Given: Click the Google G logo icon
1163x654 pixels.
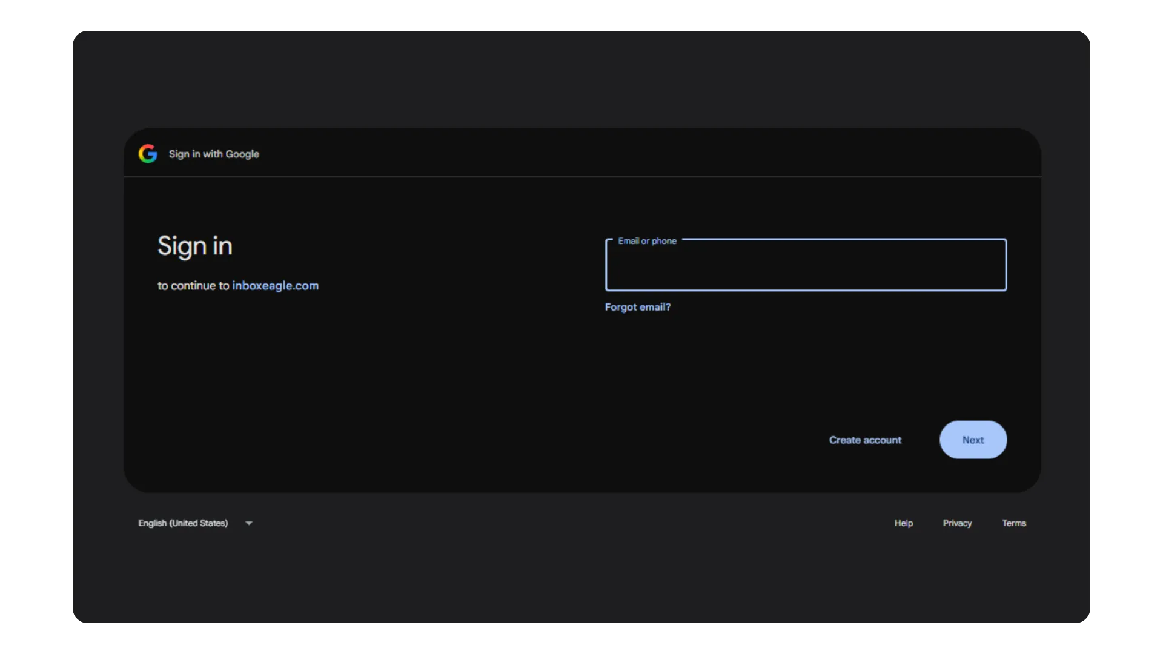Looking at the screenshot, I should [148, 154].
